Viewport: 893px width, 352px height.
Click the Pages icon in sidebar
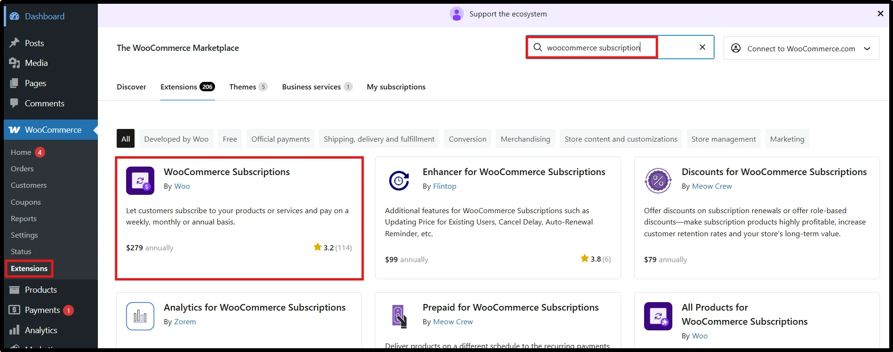tap(15, 83)
